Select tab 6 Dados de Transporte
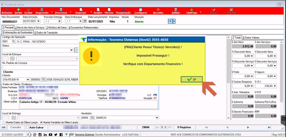The width and height of the screenshot is (286, 137). click(x=46, y=32)
